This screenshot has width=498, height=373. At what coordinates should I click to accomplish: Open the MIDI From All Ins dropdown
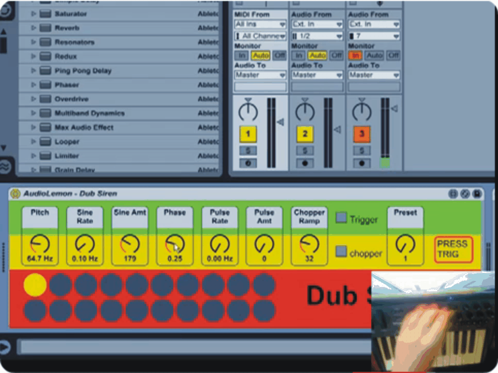click(x=260, y=24)
